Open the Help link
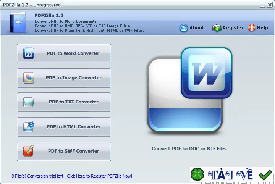 262,28
